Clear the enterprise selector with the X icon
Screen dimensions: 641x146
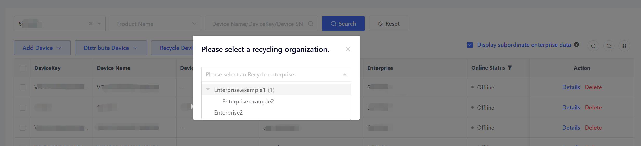click(91, 24)
